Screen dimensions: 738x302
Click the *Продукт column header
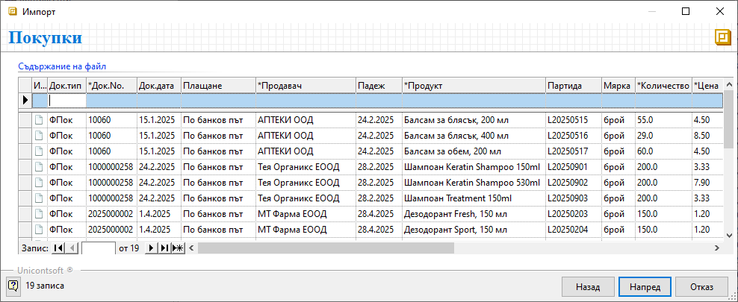[x=473, y=86]
